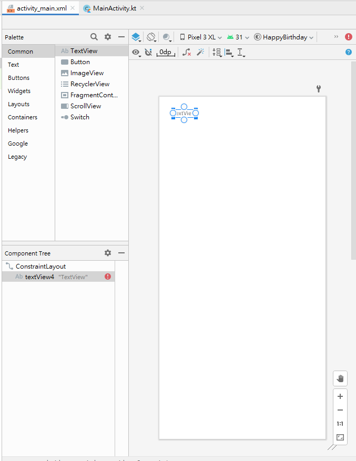Select Text palette category
This screenshot has width=356, height=461.
point(28,65)
